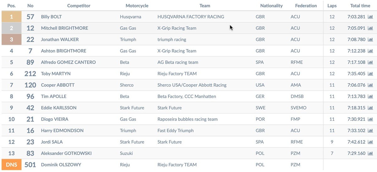Open chart icon for Alfredo Gomez Cantero
This screenshot has height=172, width=377.
[x=370, y=62]
